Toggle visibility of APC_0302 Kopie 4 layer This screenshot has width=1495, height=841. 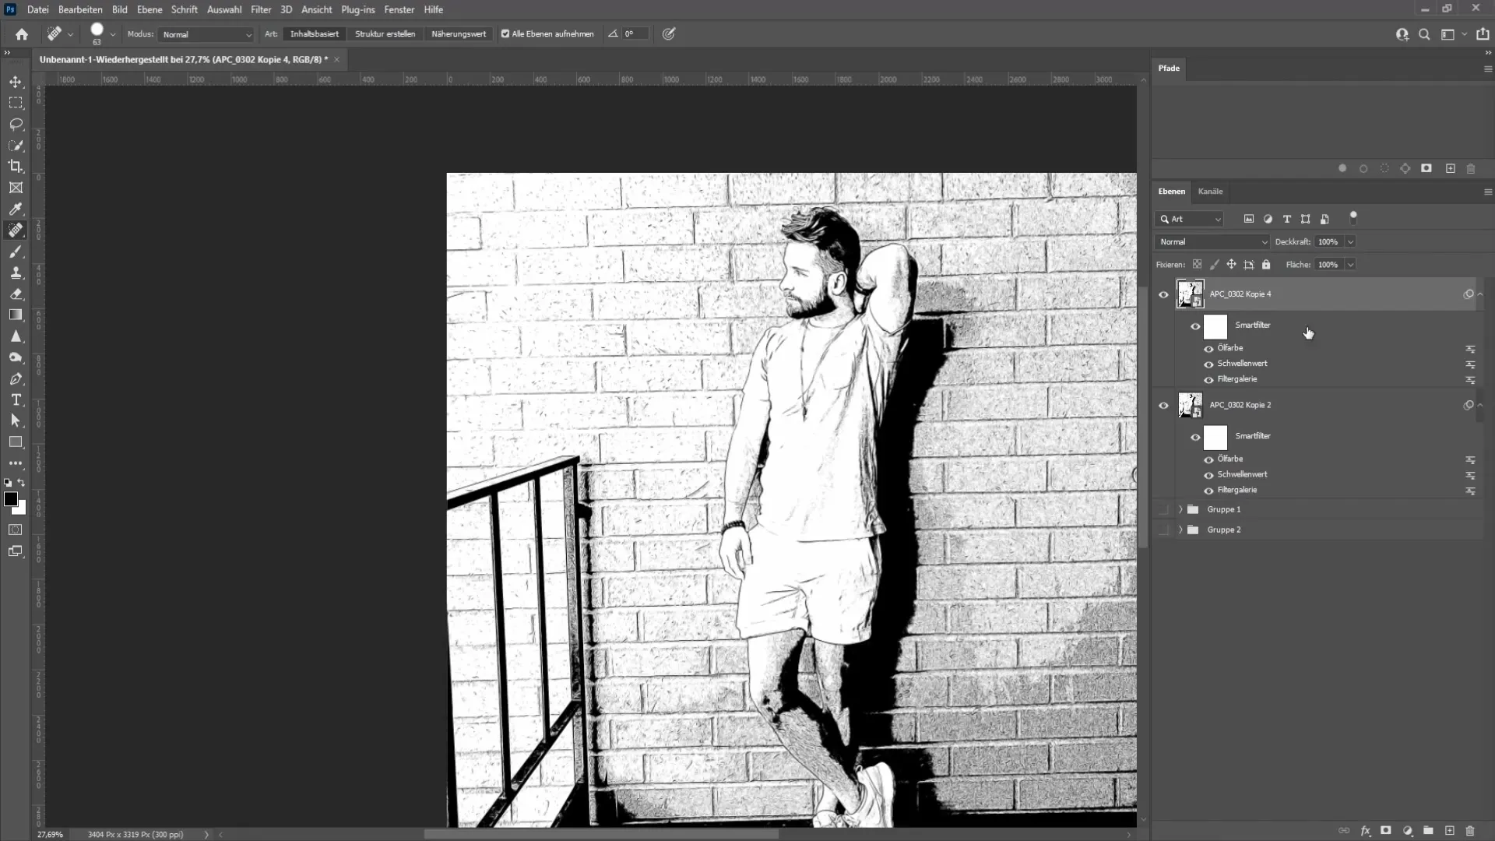[1164, 294]
